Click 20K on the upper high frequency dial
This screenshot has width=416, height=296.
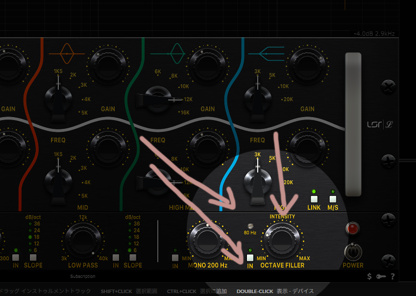click(x=288, y=99)
